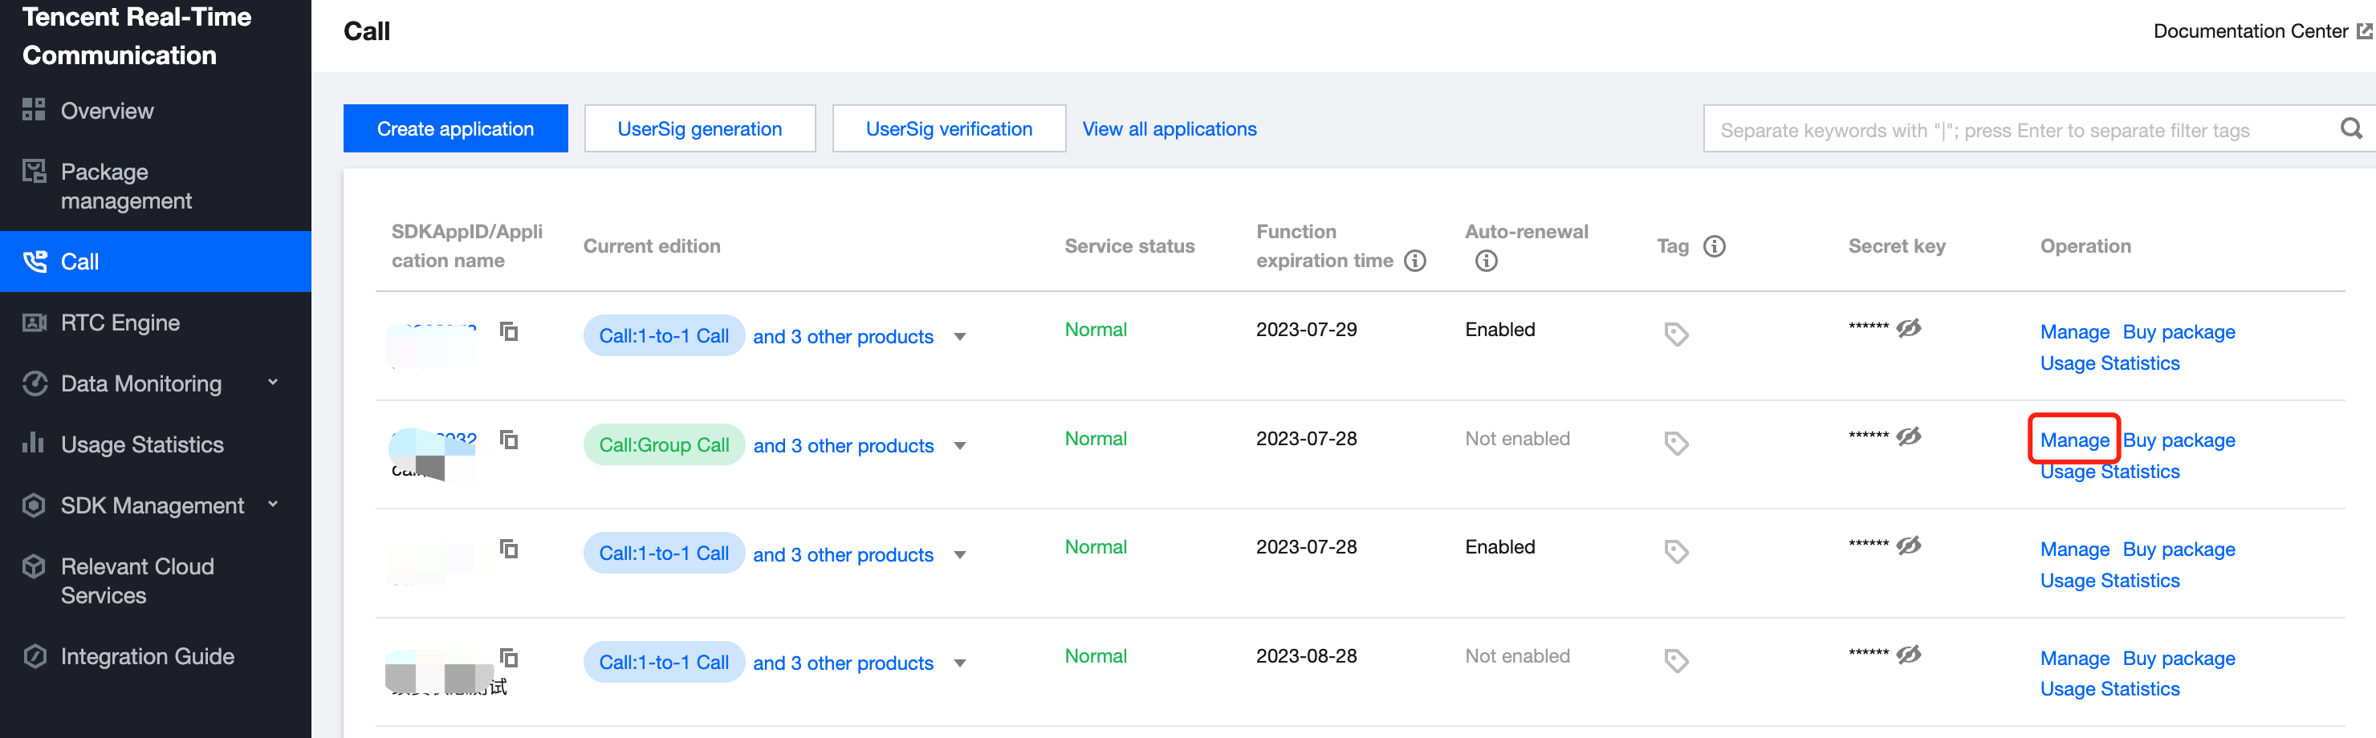Show info for Auto-renewal column

coord(1486,261)
